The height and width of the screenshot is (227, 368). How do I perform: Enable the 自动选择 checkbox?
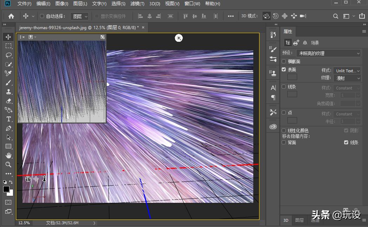pyautogui.click(x=42, y=16)
